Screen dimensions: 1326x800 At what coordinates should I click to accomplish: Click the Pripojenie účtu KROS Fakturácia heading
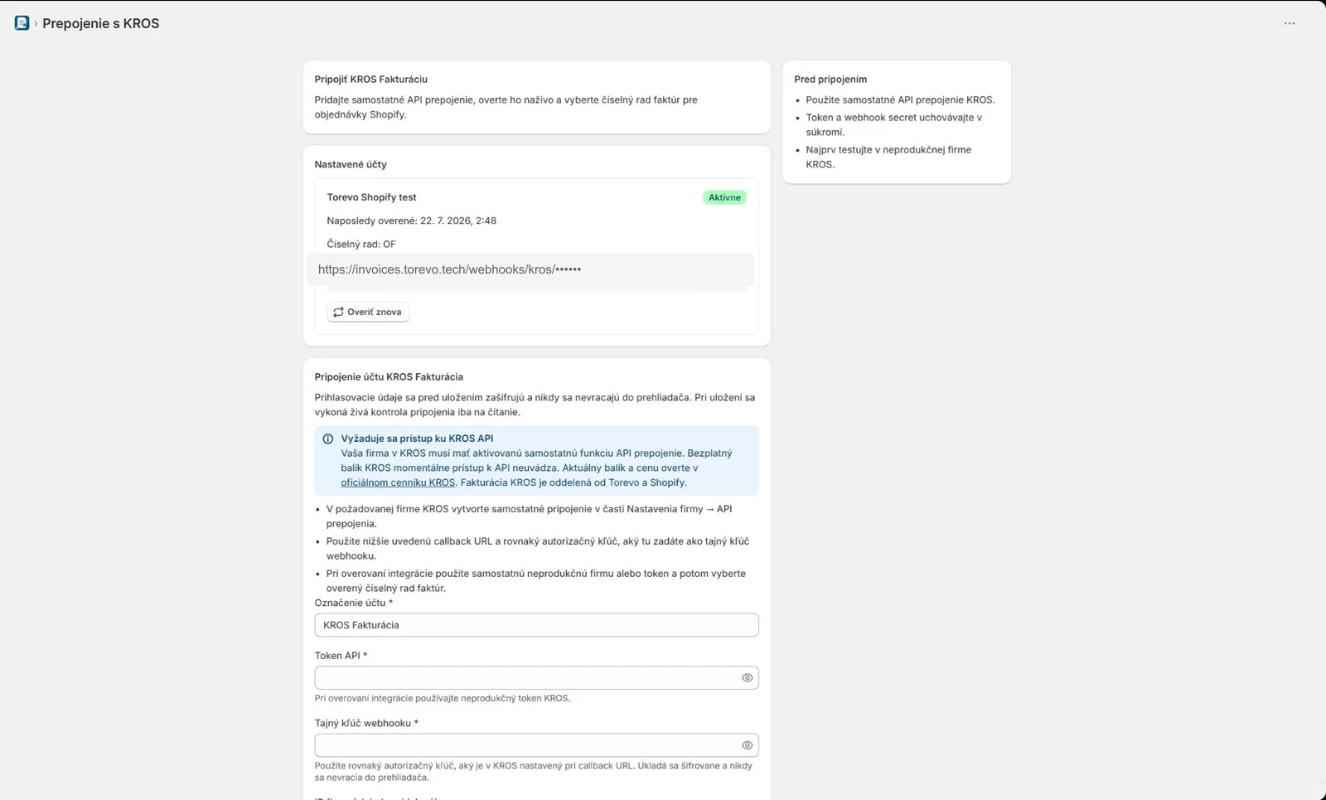click(x=389, y=376)
